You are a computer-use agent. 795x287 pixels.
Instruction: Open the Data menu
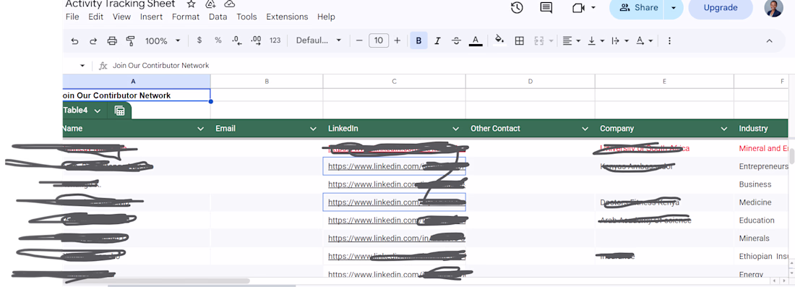(x=218, y=17)
